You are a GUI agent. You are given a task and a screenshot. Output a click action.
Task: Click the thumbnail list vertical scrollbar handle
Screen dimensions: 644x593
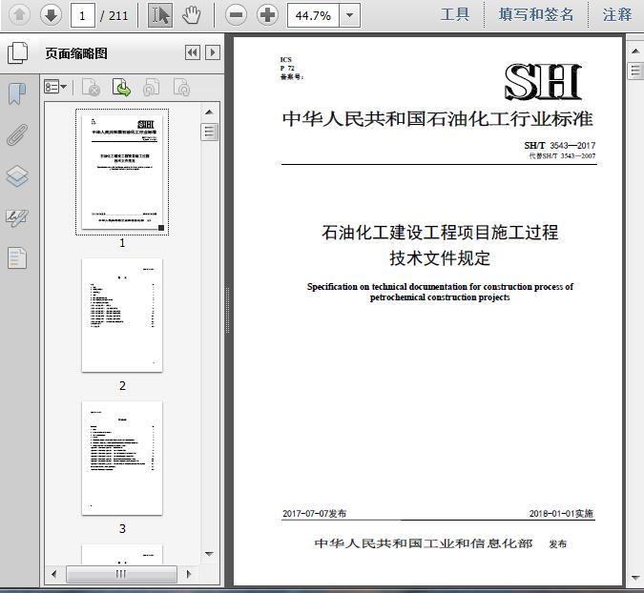coord(210,132)
